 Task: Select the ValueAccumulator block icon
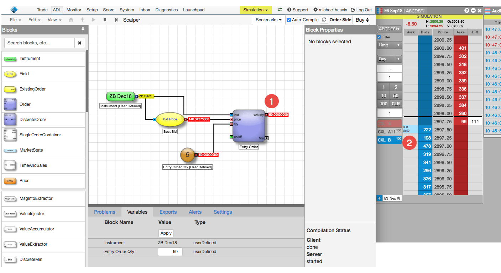(10, 229)
